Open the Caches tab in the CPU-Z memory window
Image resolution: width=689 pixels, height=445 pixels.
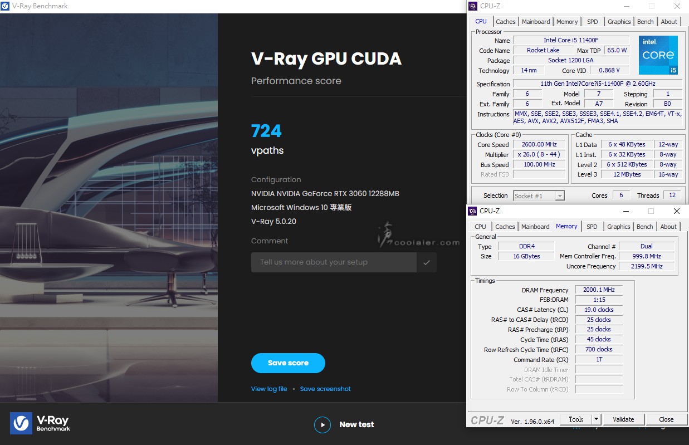point(505,227)
